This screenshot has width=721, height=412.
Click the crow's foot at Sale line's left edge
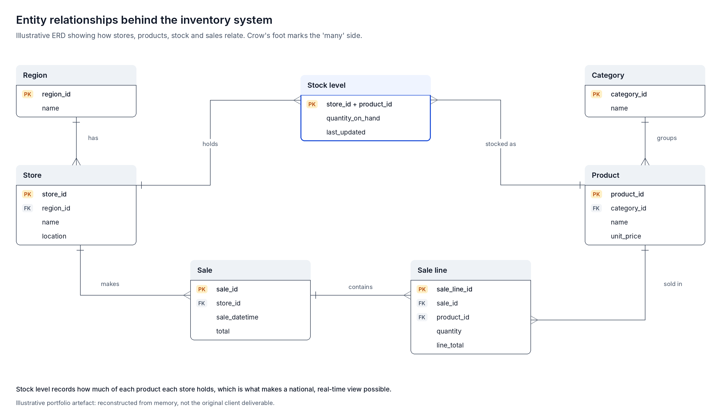click(x=407, y=295)
